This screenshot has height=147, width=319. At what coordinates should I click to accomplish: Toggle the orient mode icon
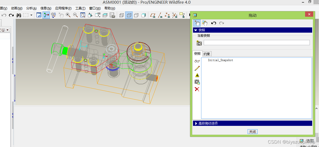pyautogui.click(x=54, y=15)
